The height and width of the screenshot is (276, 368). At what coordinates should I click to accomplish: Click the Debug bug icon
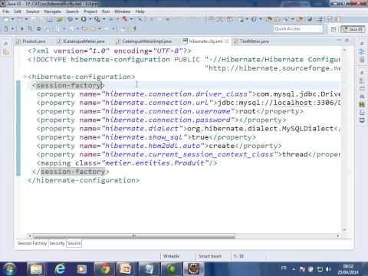coord(70,19)
